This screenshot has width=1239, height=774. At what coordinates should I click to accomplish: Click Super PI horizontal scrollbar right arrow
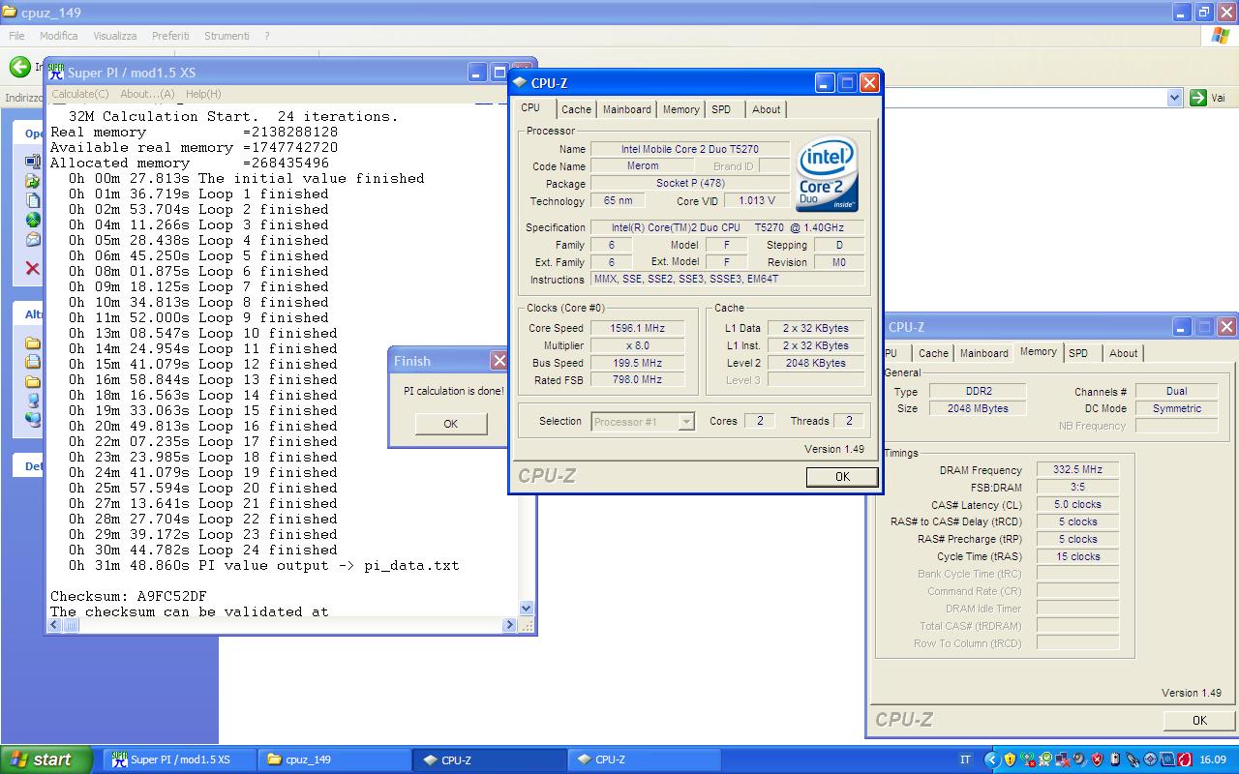[x=511, y=626]
